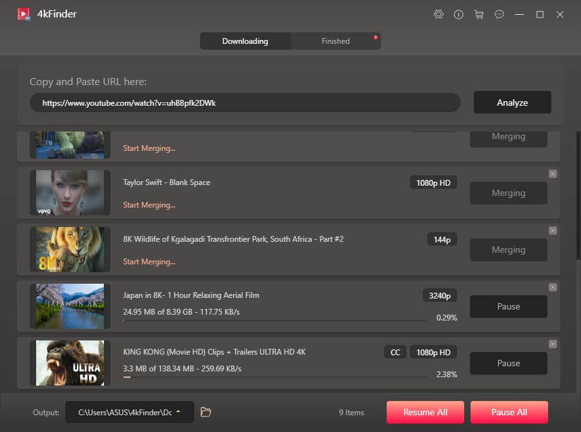Open output folder with folder icon
This screenshot has width=581, height=432.
click(206, 412)
